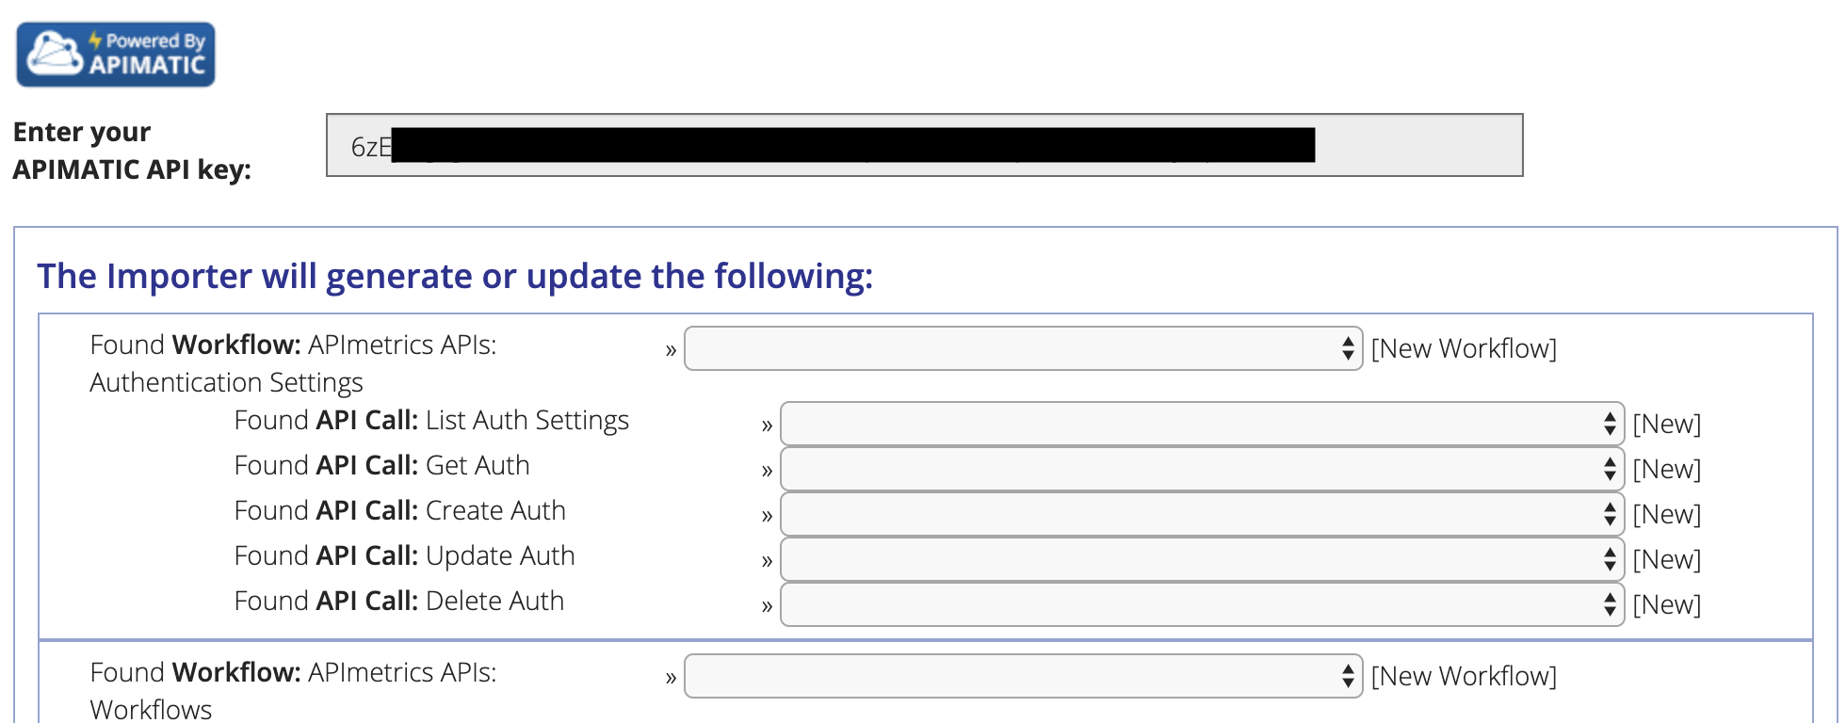
Task: Open the Delete Auth API call dropdown
Action: tap(1202, 604)
